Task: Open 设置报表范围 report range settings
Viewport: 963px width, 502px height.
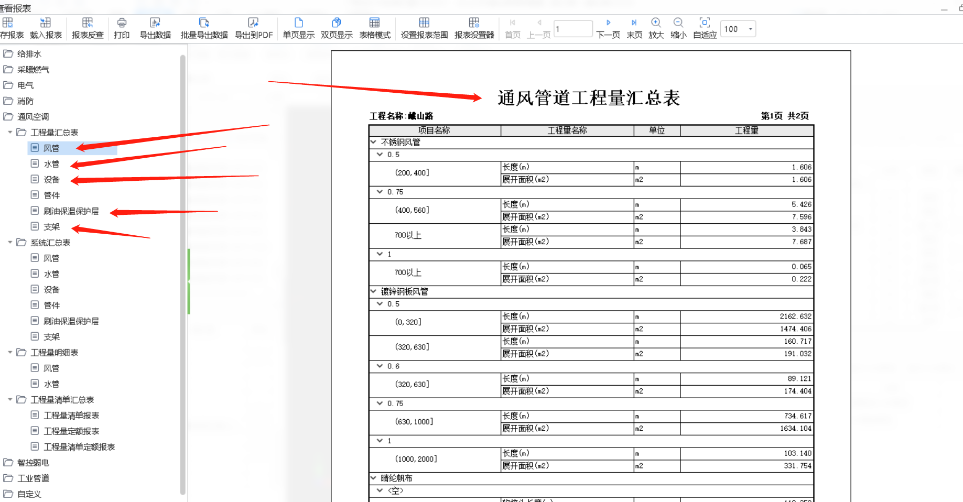Action: (x=424, y=28)
